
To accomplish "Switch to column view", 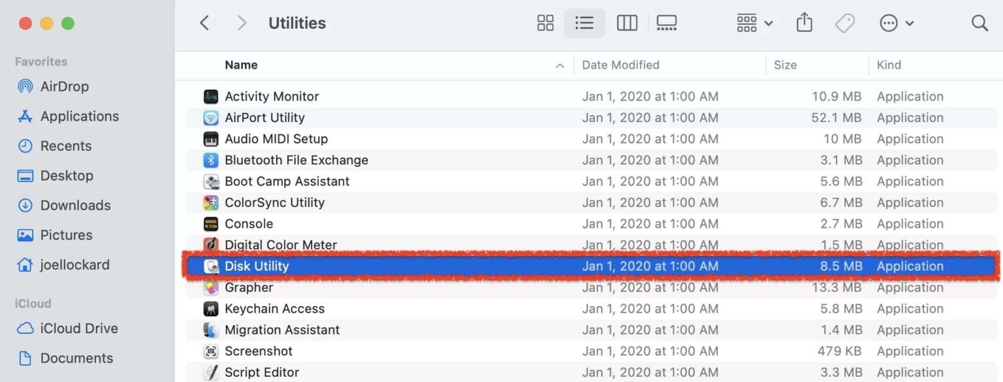I will (x=627, y=22).
